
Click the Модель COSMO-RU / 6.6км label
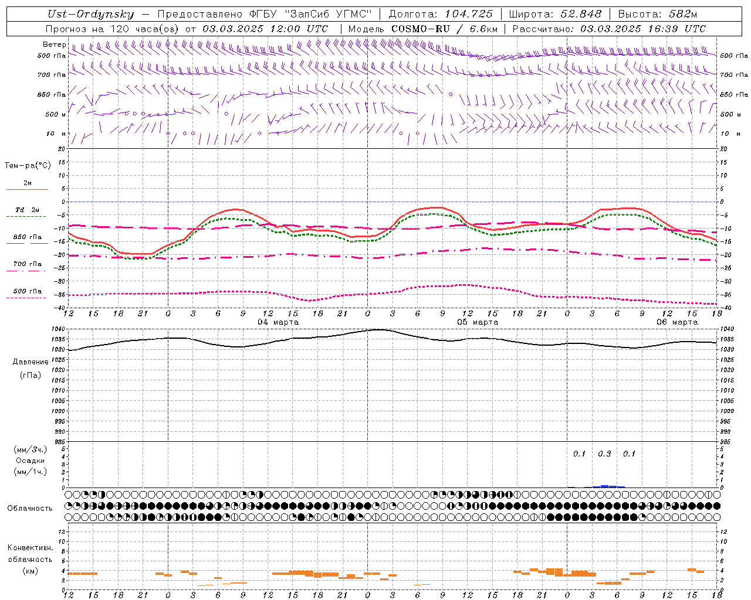[x=423, y=29]
